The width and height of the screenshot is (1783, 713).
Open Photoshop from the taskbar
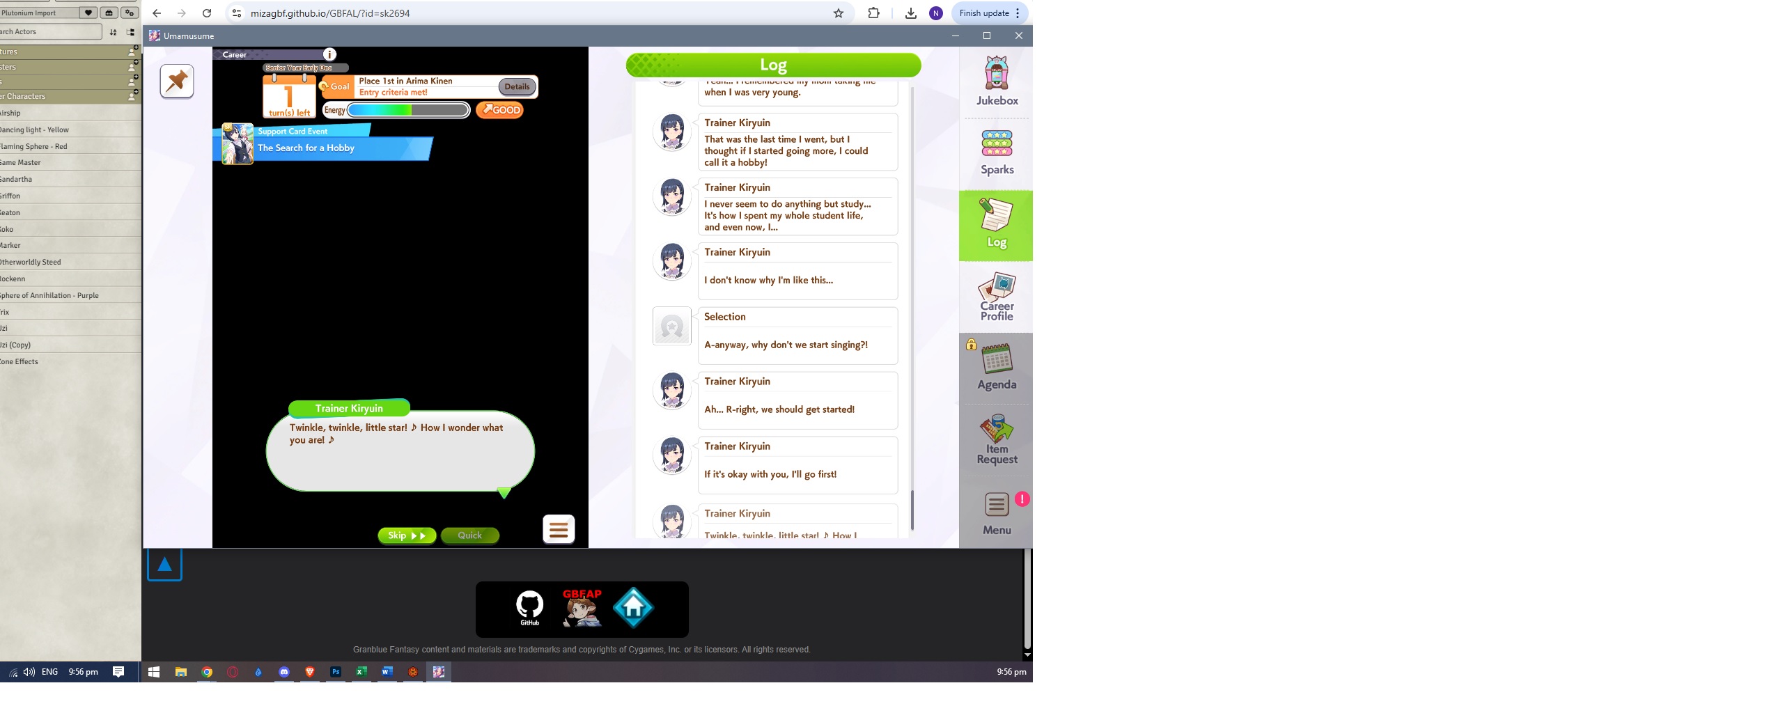click(335, 672)
